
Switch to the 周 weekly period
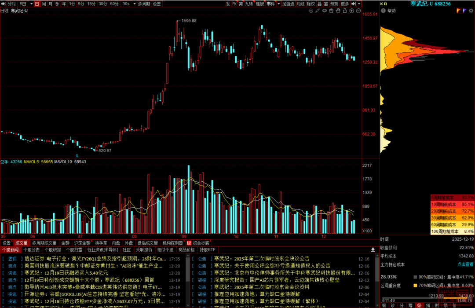pyautogui.click(x=44, y=4)
